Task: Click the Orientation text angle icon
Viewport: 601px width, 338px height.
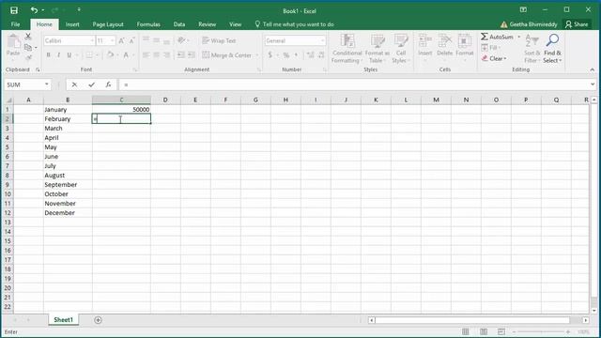Action: 181,40
